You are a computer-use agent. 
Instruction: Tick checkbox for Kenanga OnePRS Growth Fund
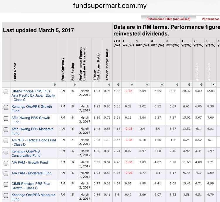pos(6,107)
